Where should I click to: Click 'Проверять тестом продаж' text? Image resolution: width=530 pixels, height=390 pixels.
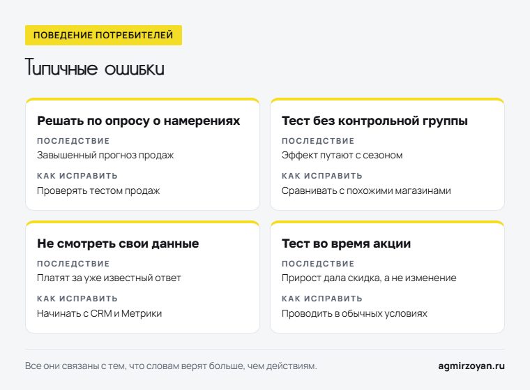(98, 190)
